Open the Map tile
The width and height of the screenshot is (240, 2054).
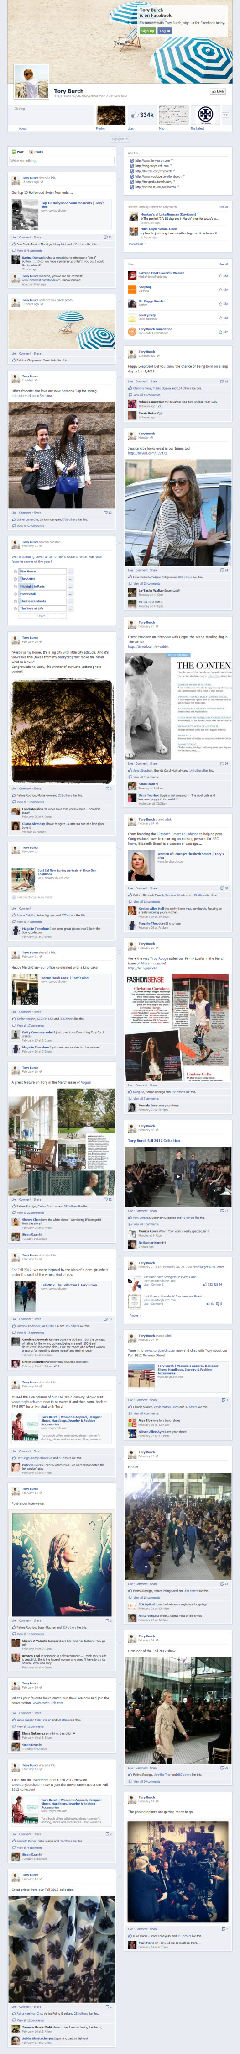coord(173,115)
